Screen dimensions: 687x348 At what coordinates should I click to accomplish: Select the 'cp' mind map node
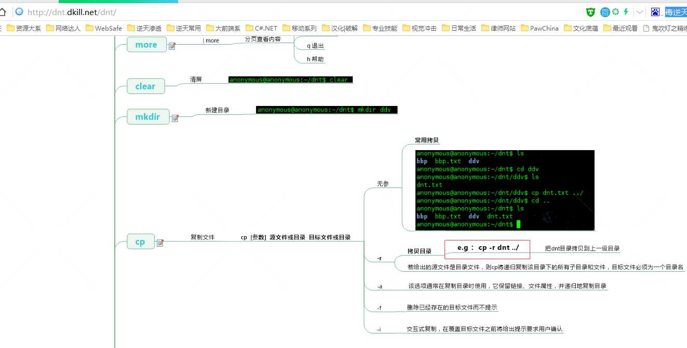point(140,242)
